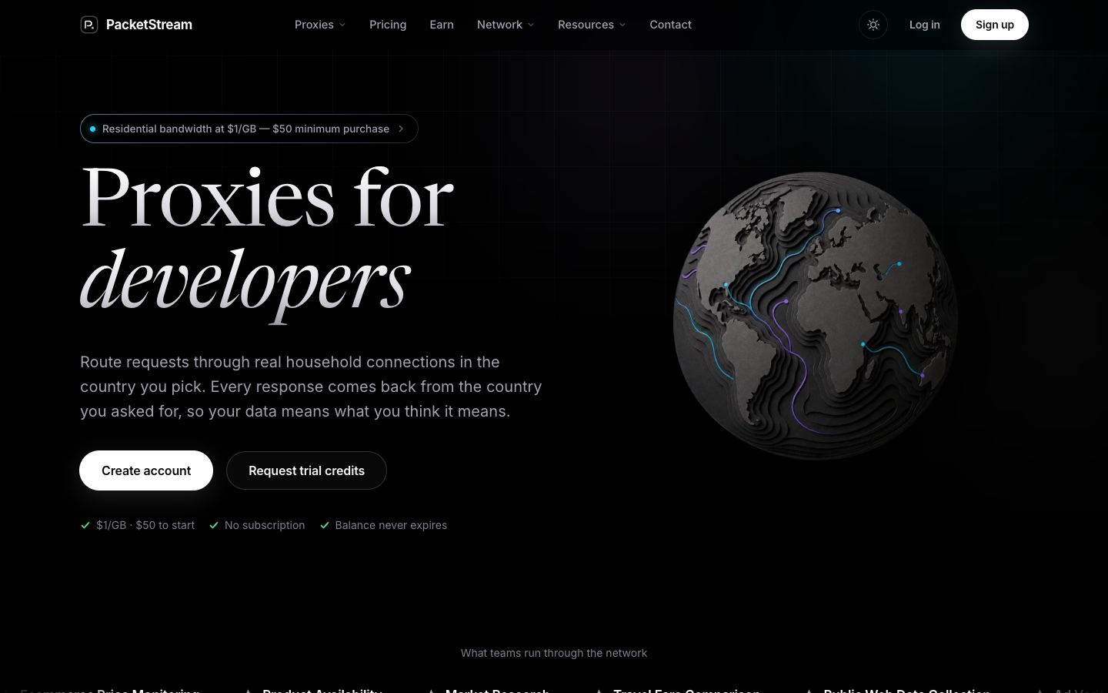Screen dimensions: 1108x693
Task: Click the checkmark beside No subscription
Action: (x=214, y=525)
